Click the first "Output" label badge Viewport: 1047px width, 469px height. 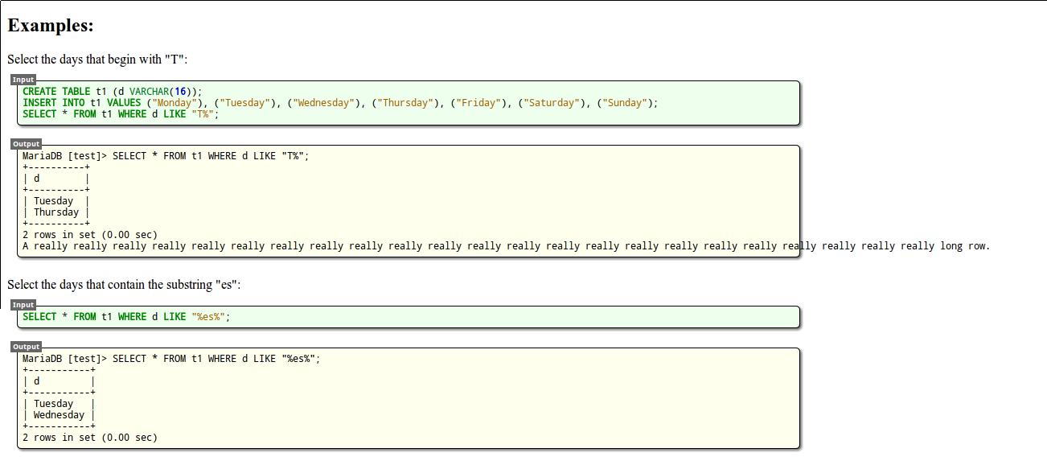[26, 144]
